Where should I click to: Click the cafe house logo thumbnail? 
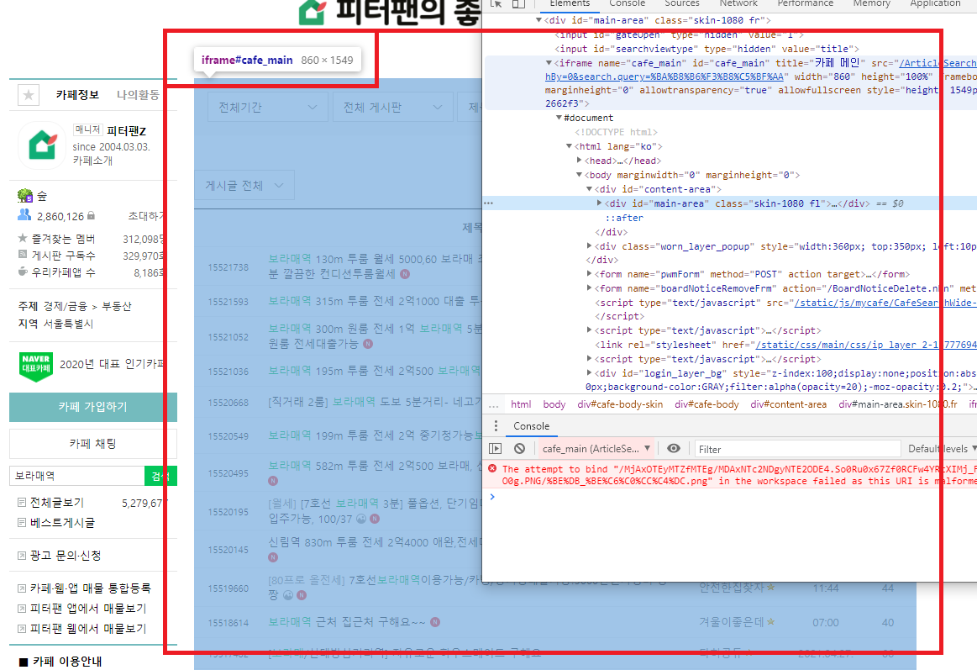[42, 145]
